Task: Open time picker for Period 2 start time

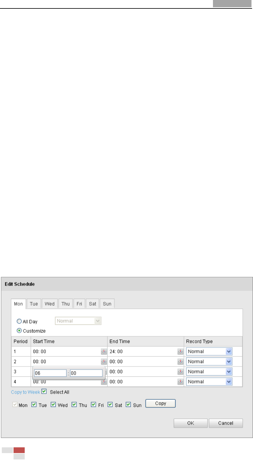Action: pyautogui.click(x=104, y=361)
